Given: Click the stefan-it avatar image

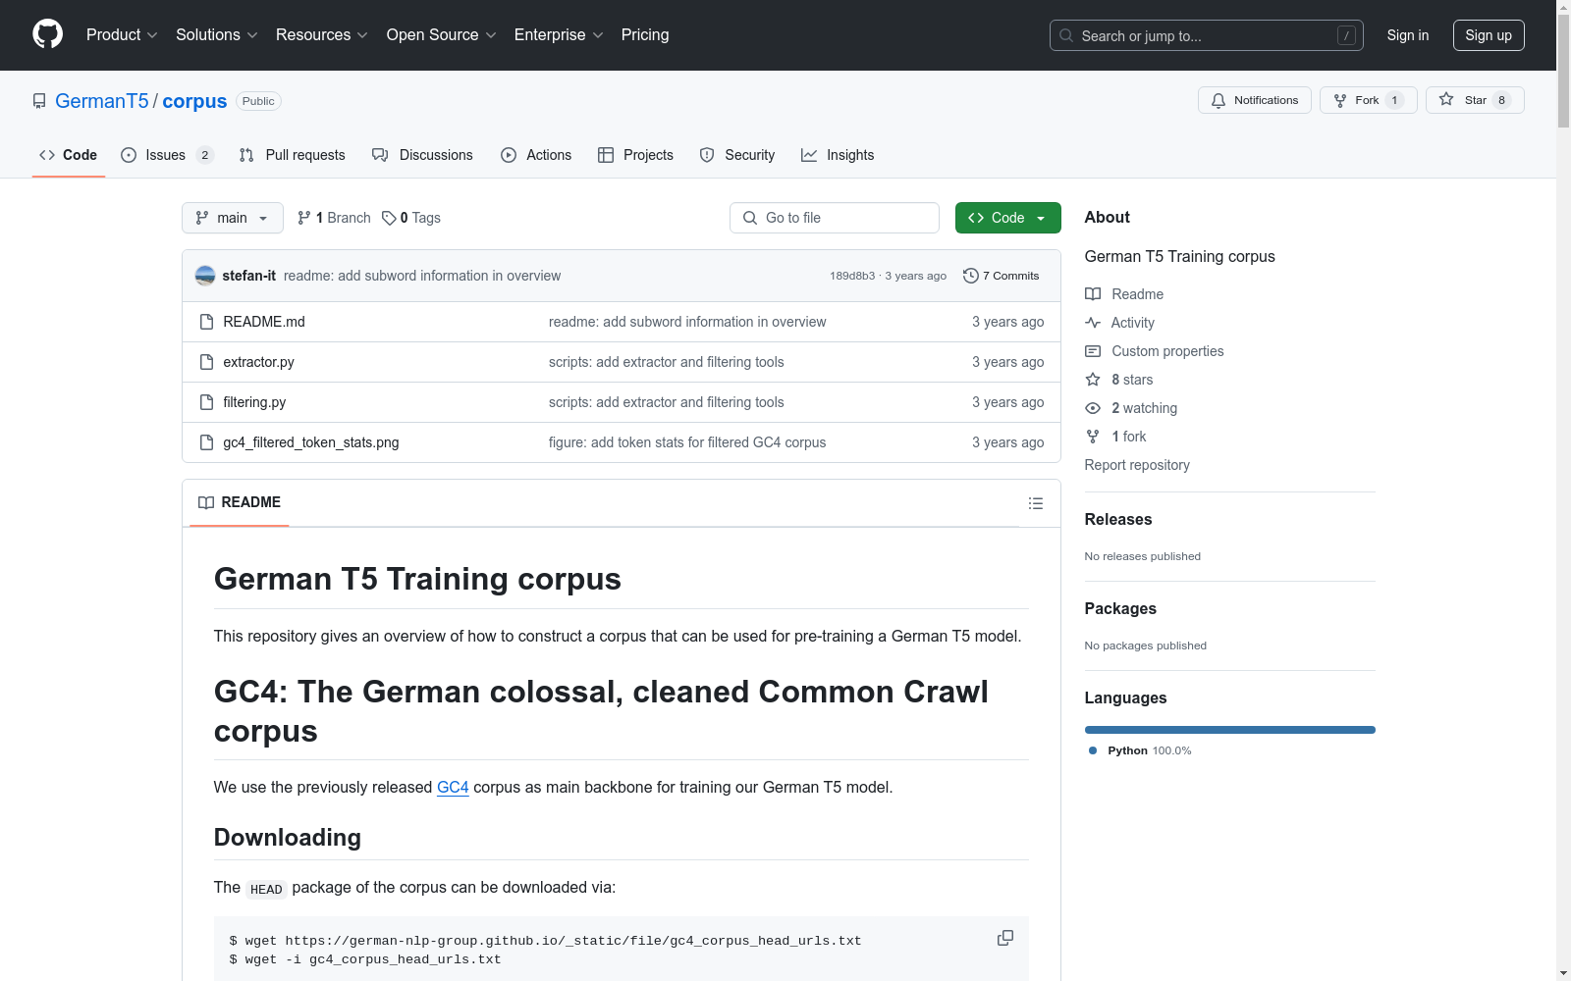Looking at the screenshot, I should 205,276.
